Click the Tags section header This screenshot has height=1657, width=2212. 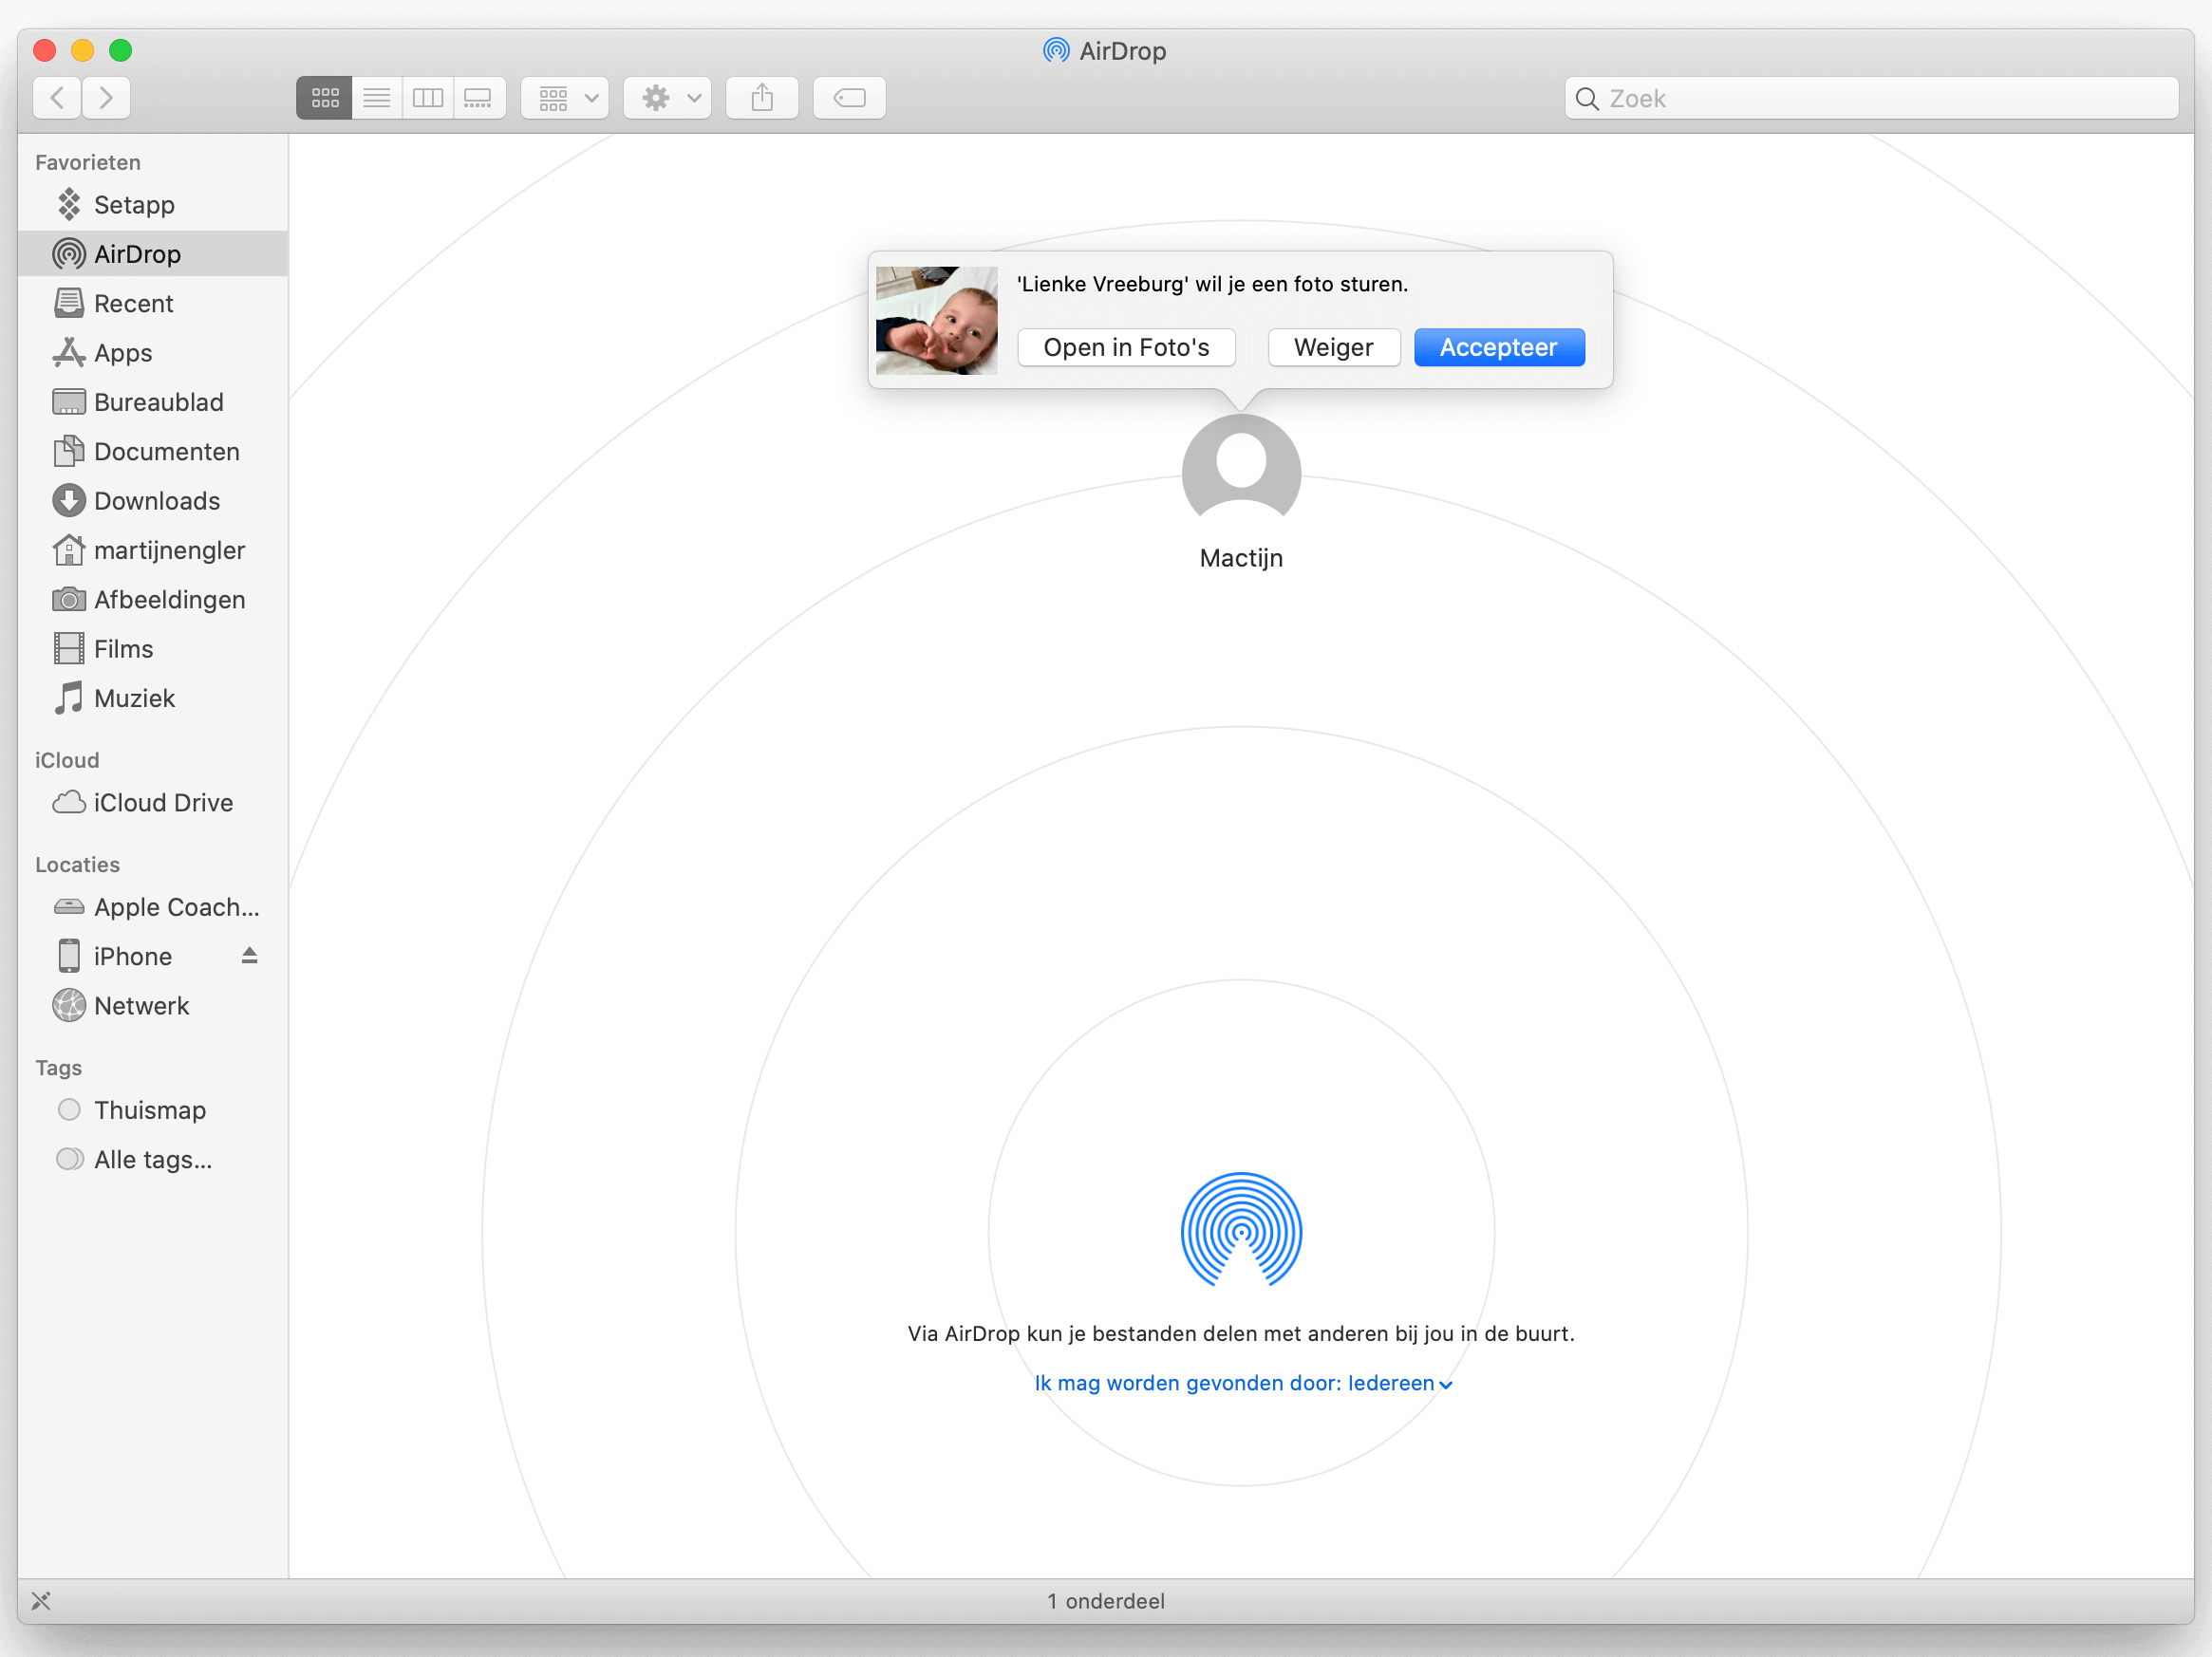coord(59,1069)
